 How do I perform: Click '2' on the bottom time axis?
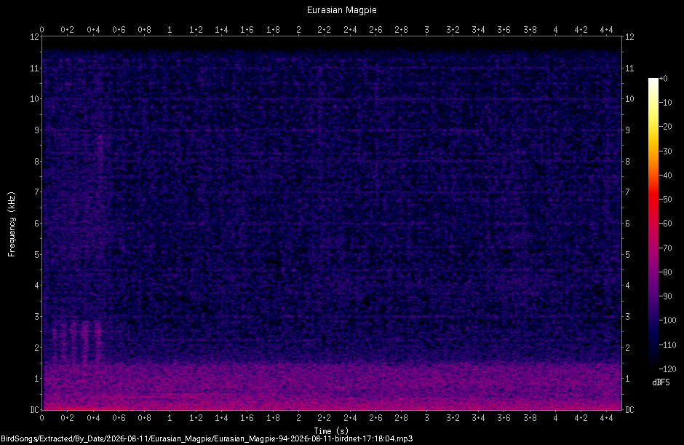[x=298, y=418]
